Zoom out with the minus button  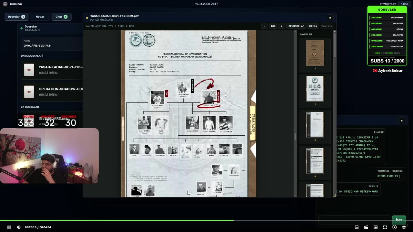tap(265, 26)
